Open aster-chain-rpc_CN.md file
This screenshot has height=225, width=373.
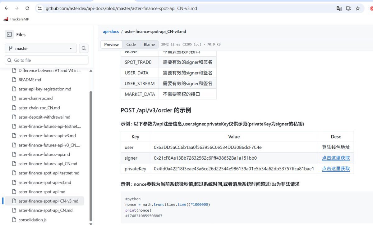coord(39,108)
